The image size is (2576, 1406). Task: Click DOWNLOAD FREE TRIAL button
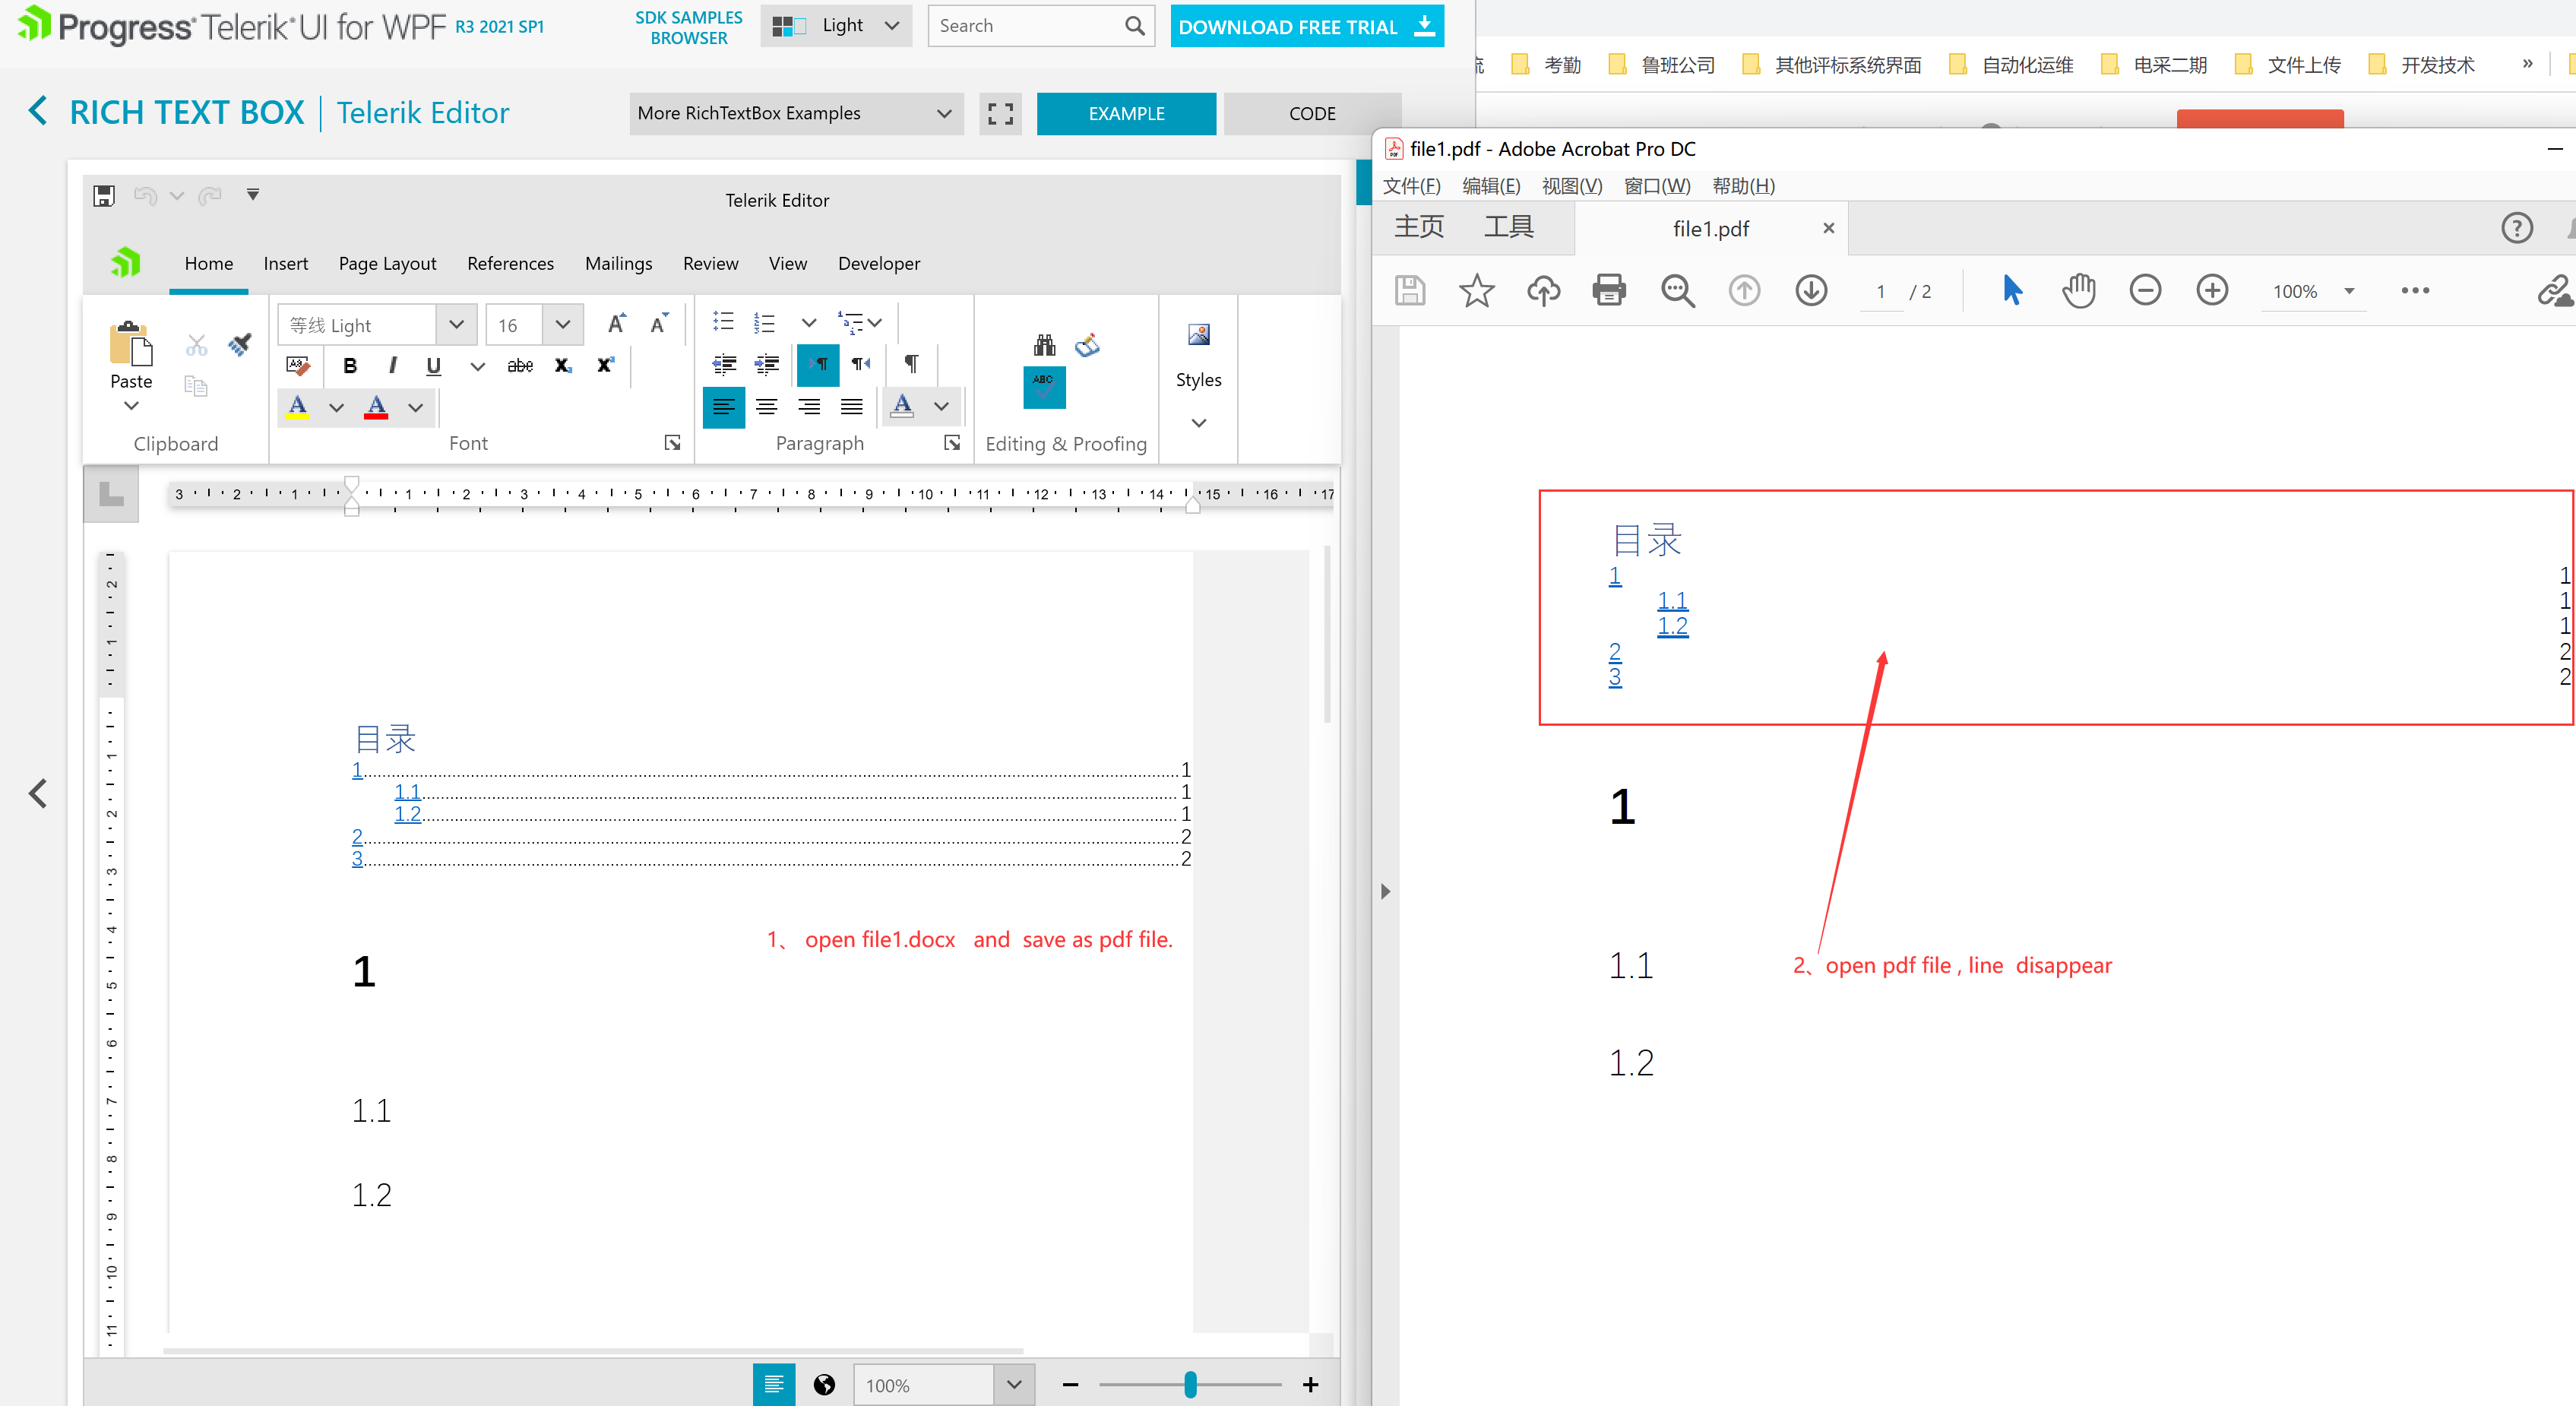(x=1306, y=27)
